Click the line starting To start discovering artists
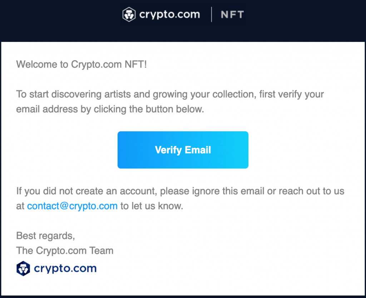 170,94
